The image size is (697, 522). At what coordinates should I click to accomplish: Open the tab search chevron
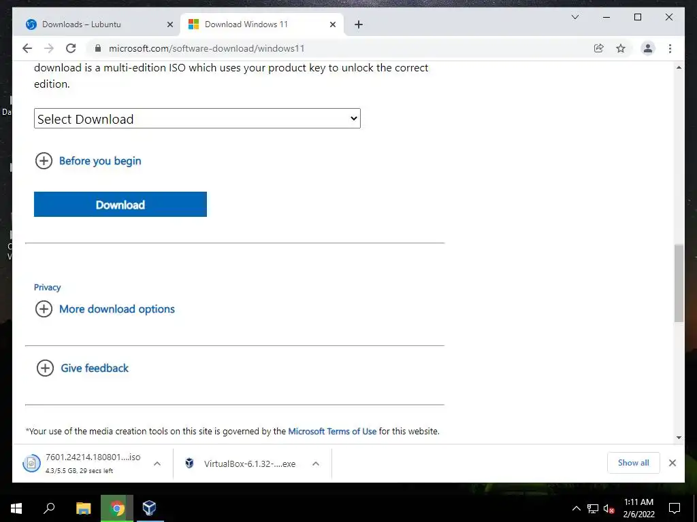point(574,17)
